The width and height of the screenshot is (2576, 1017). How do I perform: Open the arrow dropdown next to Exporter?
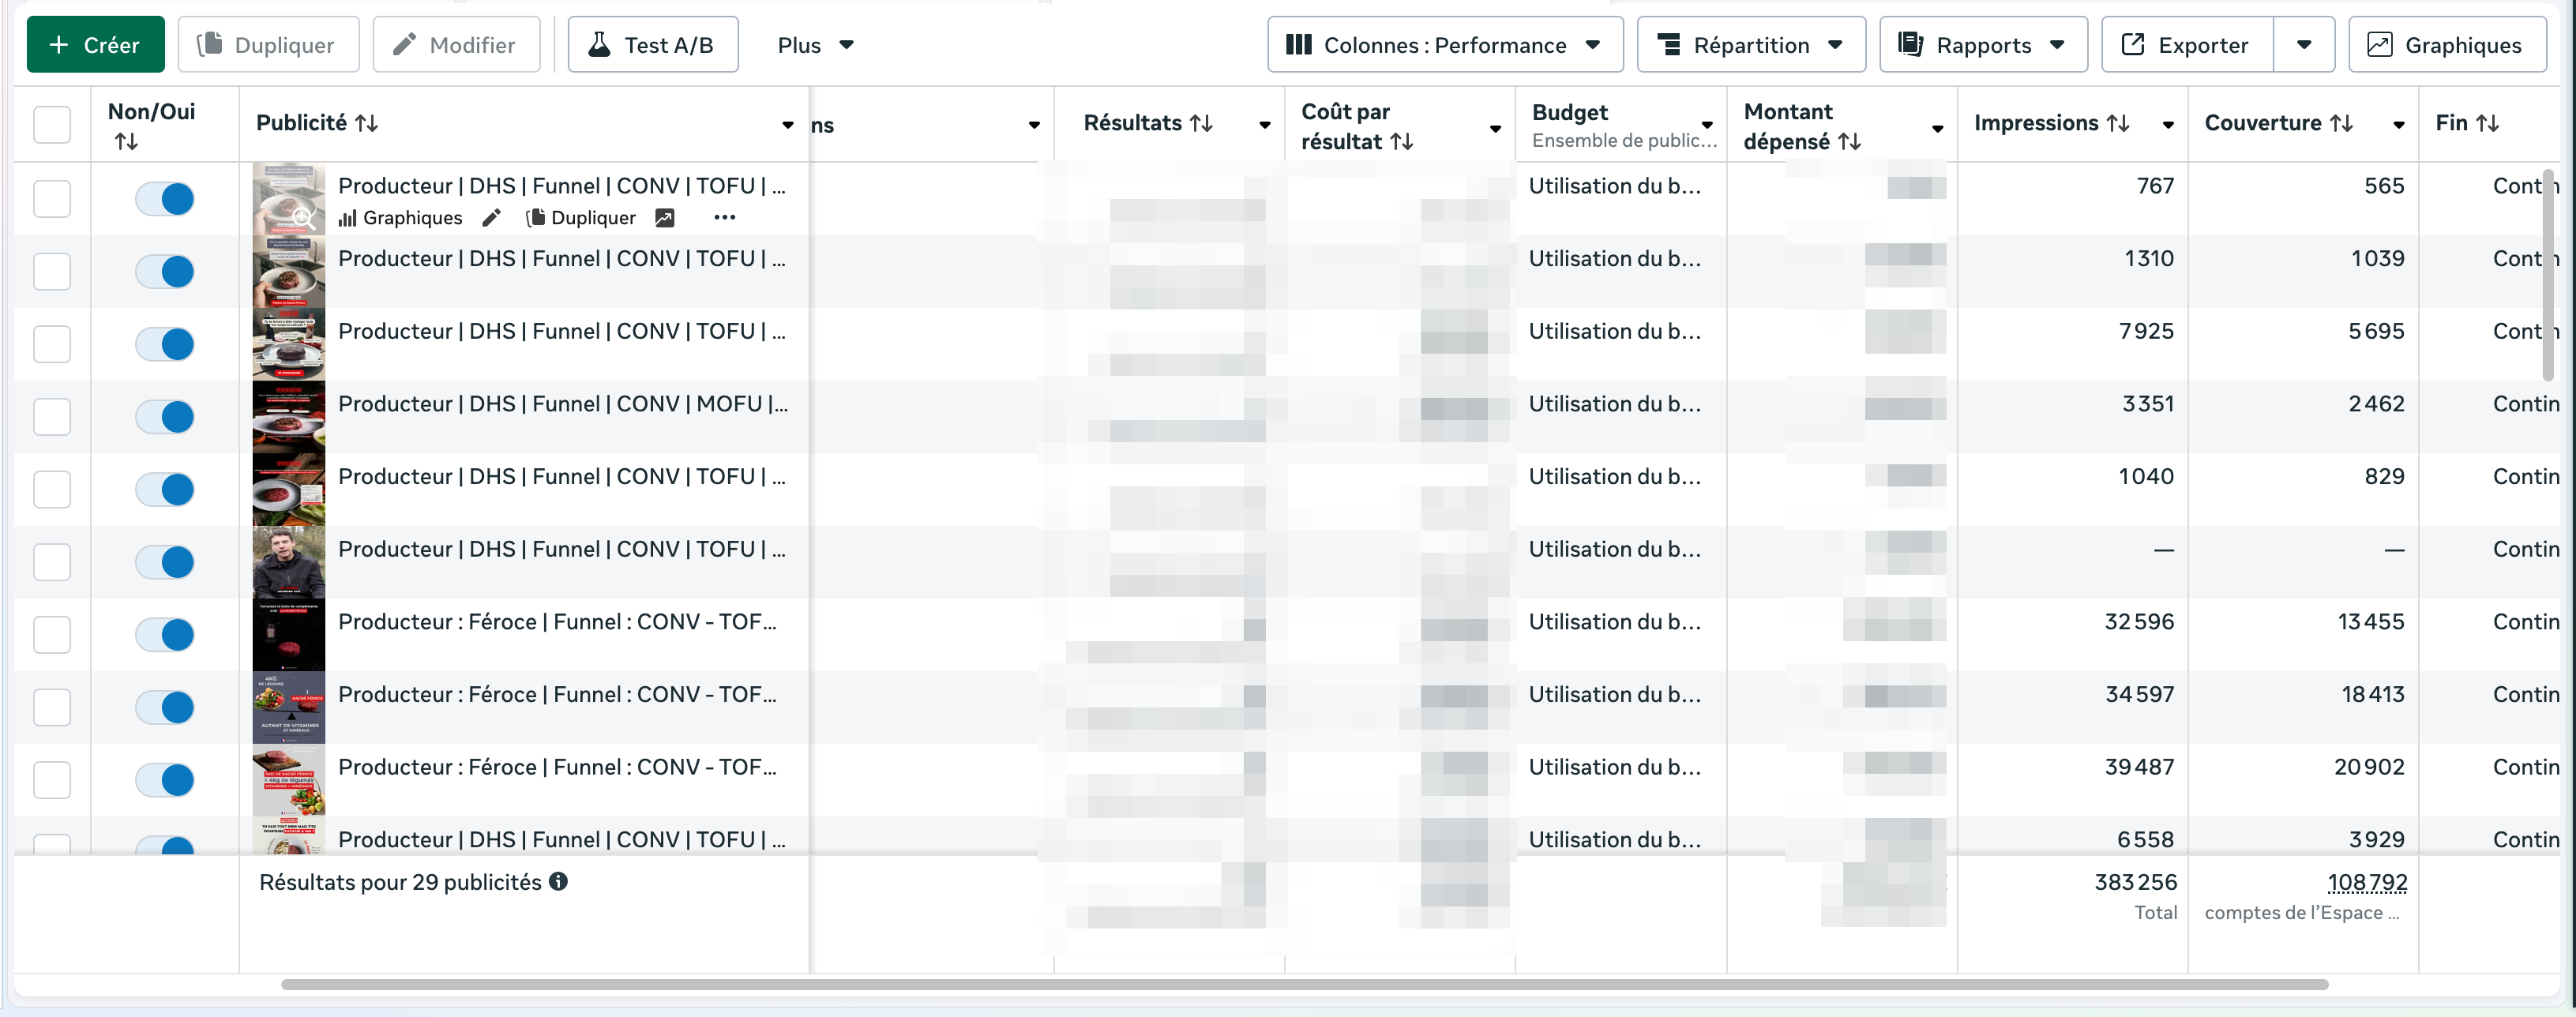click(2304, 45)
